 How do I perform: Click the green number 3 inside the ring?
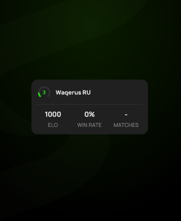click(44, 92)
